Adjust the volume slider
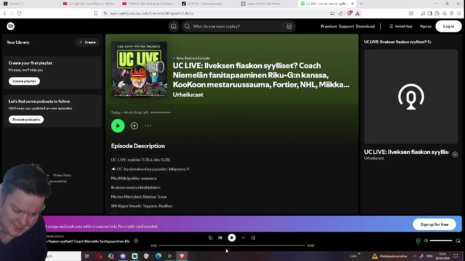Screen dimensions: 465x261 point(441,241)
